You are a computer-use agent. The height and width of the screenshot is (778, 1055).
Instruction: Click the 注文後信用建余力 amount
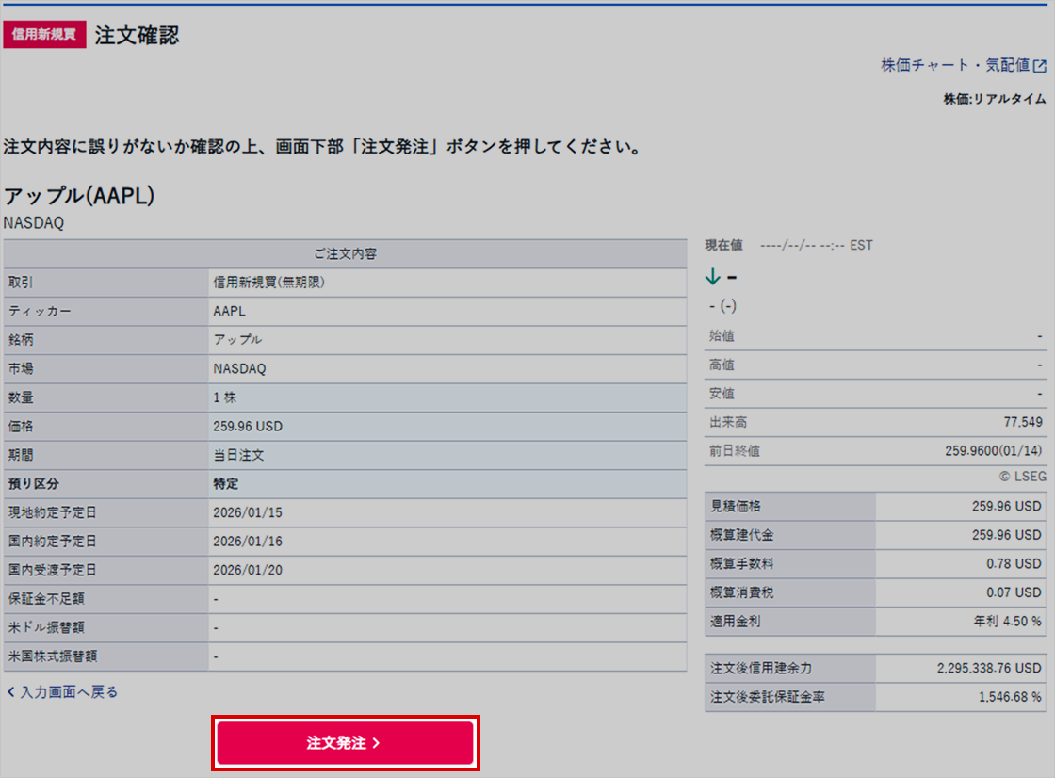click(x=989, y=669)
